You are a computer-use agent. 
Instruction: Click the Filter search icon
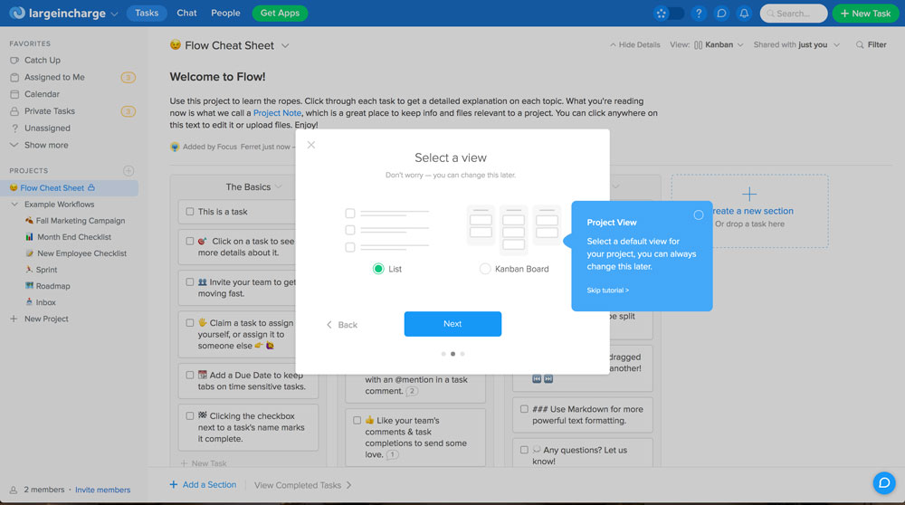[x=860, y=44]
